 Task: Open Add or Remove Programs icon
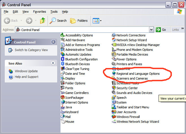pyautogui.click(x=62, y=45)
